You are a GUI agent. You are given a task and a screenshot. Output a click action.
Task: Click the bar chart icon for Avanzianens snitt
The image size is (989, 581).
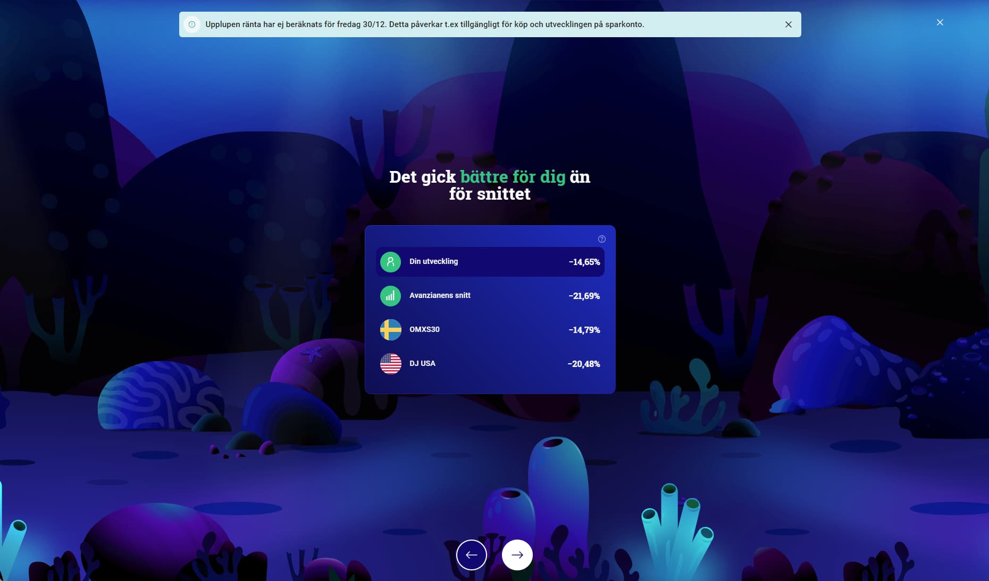[x=390, y=296]
